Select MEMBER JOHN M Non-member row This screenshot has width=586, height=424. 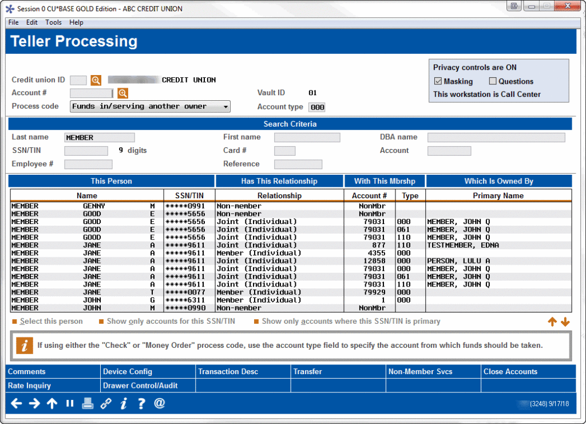coord(291,308)
